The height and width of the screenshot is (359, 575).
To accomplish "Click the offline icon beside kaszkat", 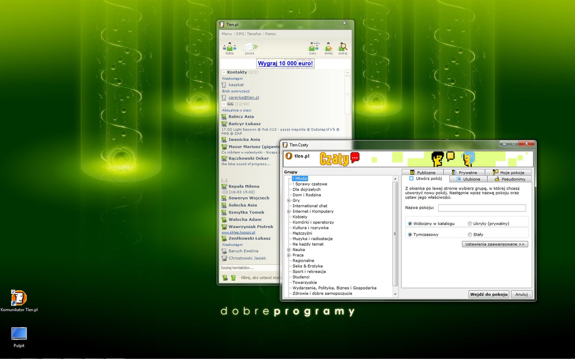I will pos(224,85).
